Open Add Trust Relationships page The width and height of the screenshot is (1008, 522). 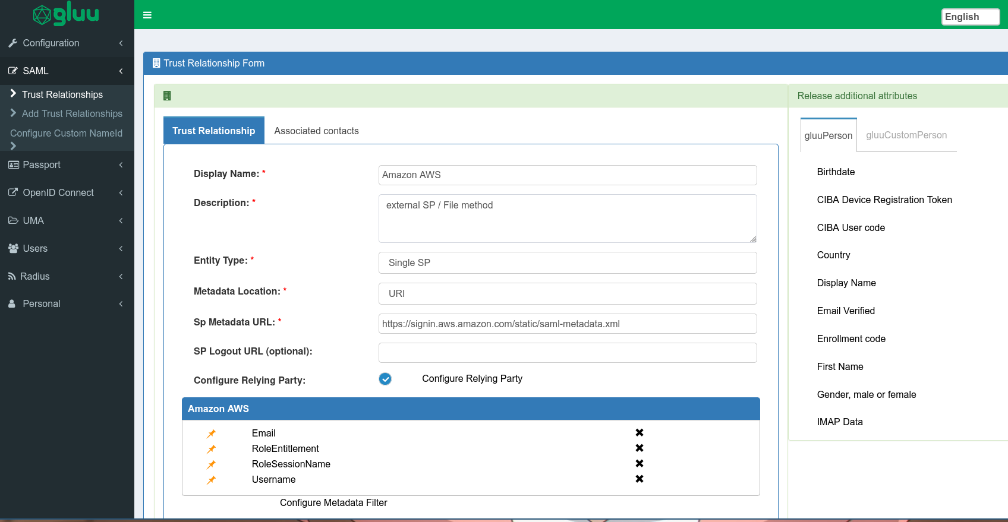tap(72, 113)
